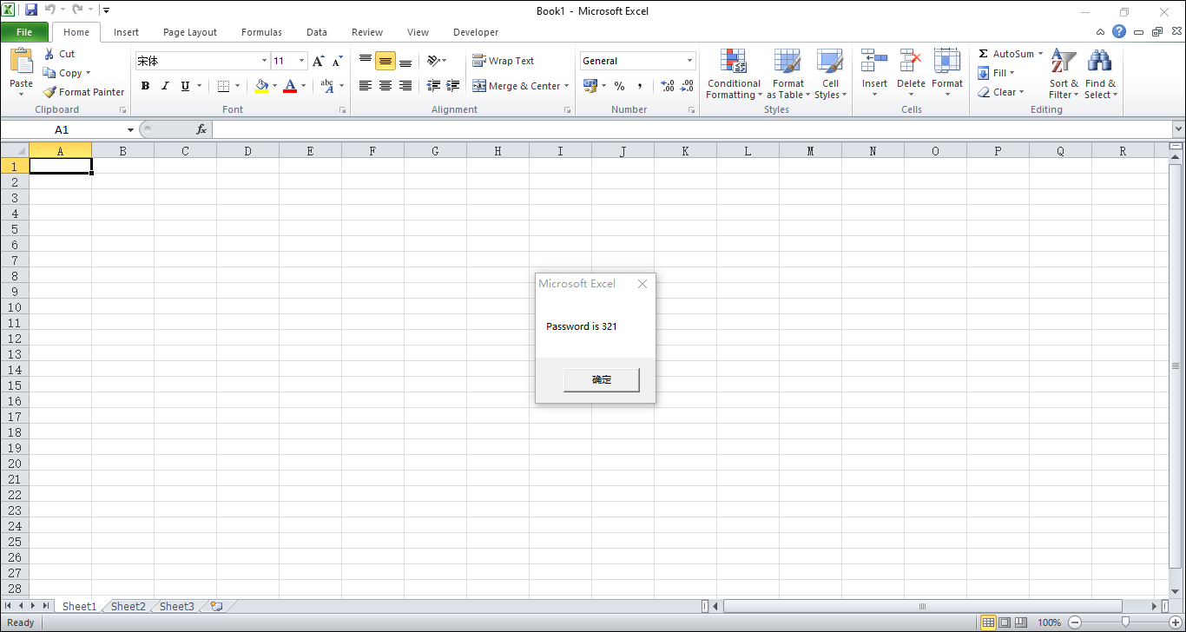1186x632 pixels.
Task: Open Cell Styles gallery
Action: click(x=830, y=75)
